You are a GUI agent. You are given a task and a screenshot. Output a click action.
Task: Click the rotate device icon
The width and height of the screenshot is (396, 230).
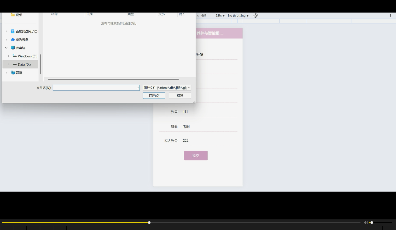click(255, 16)
